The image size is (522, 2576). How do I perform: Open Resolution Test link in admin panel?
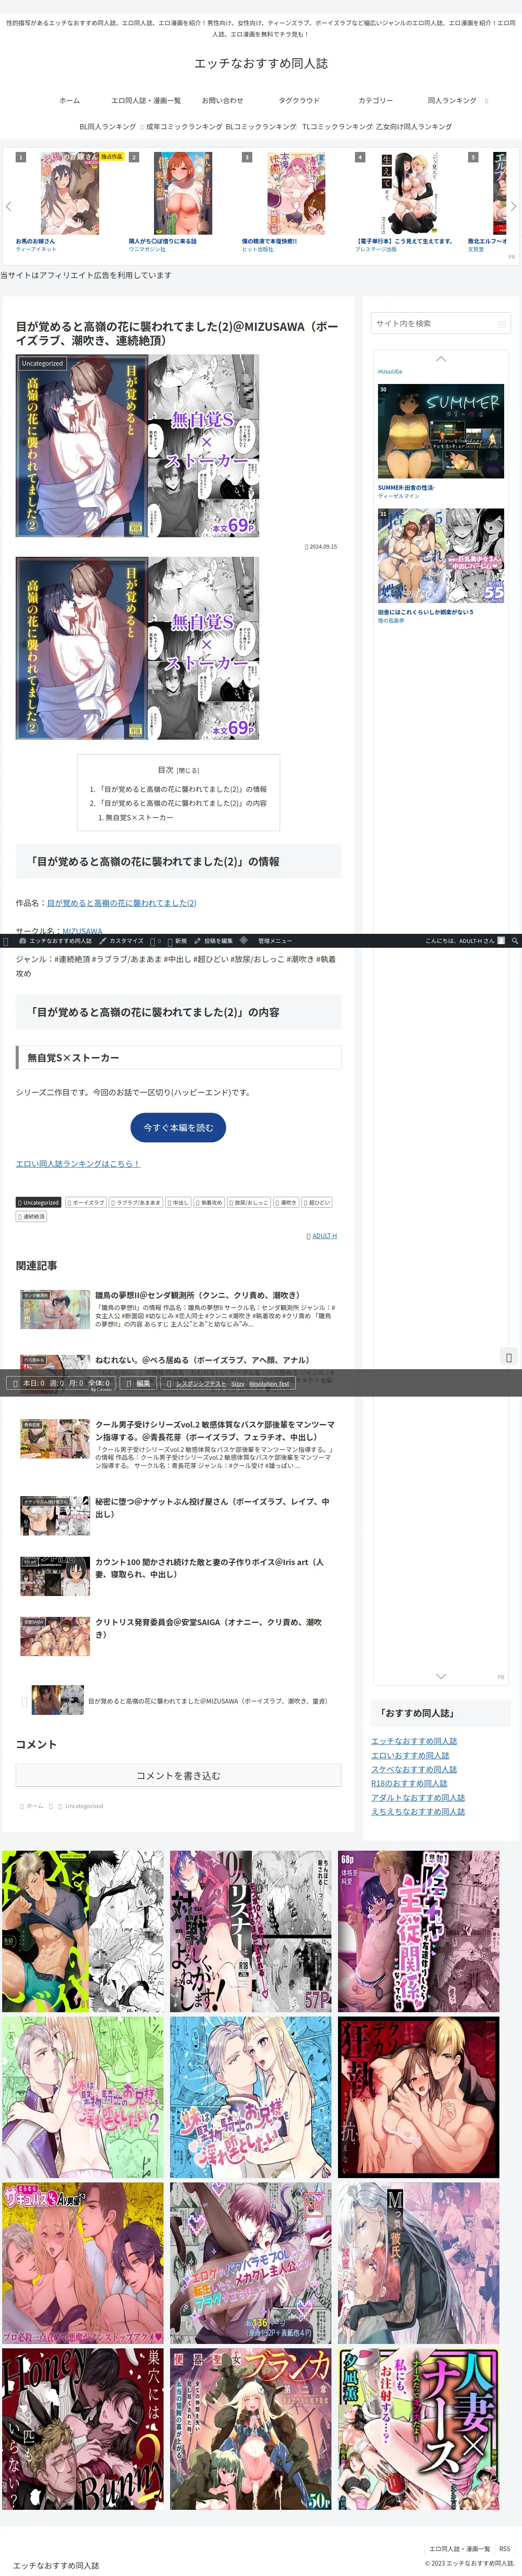coord(269,1384)
